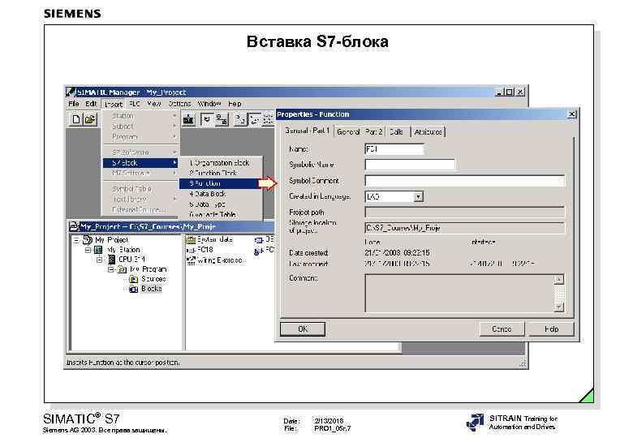
Task: Choose Data Type from the submenu
Action: [x=221, y=204]
